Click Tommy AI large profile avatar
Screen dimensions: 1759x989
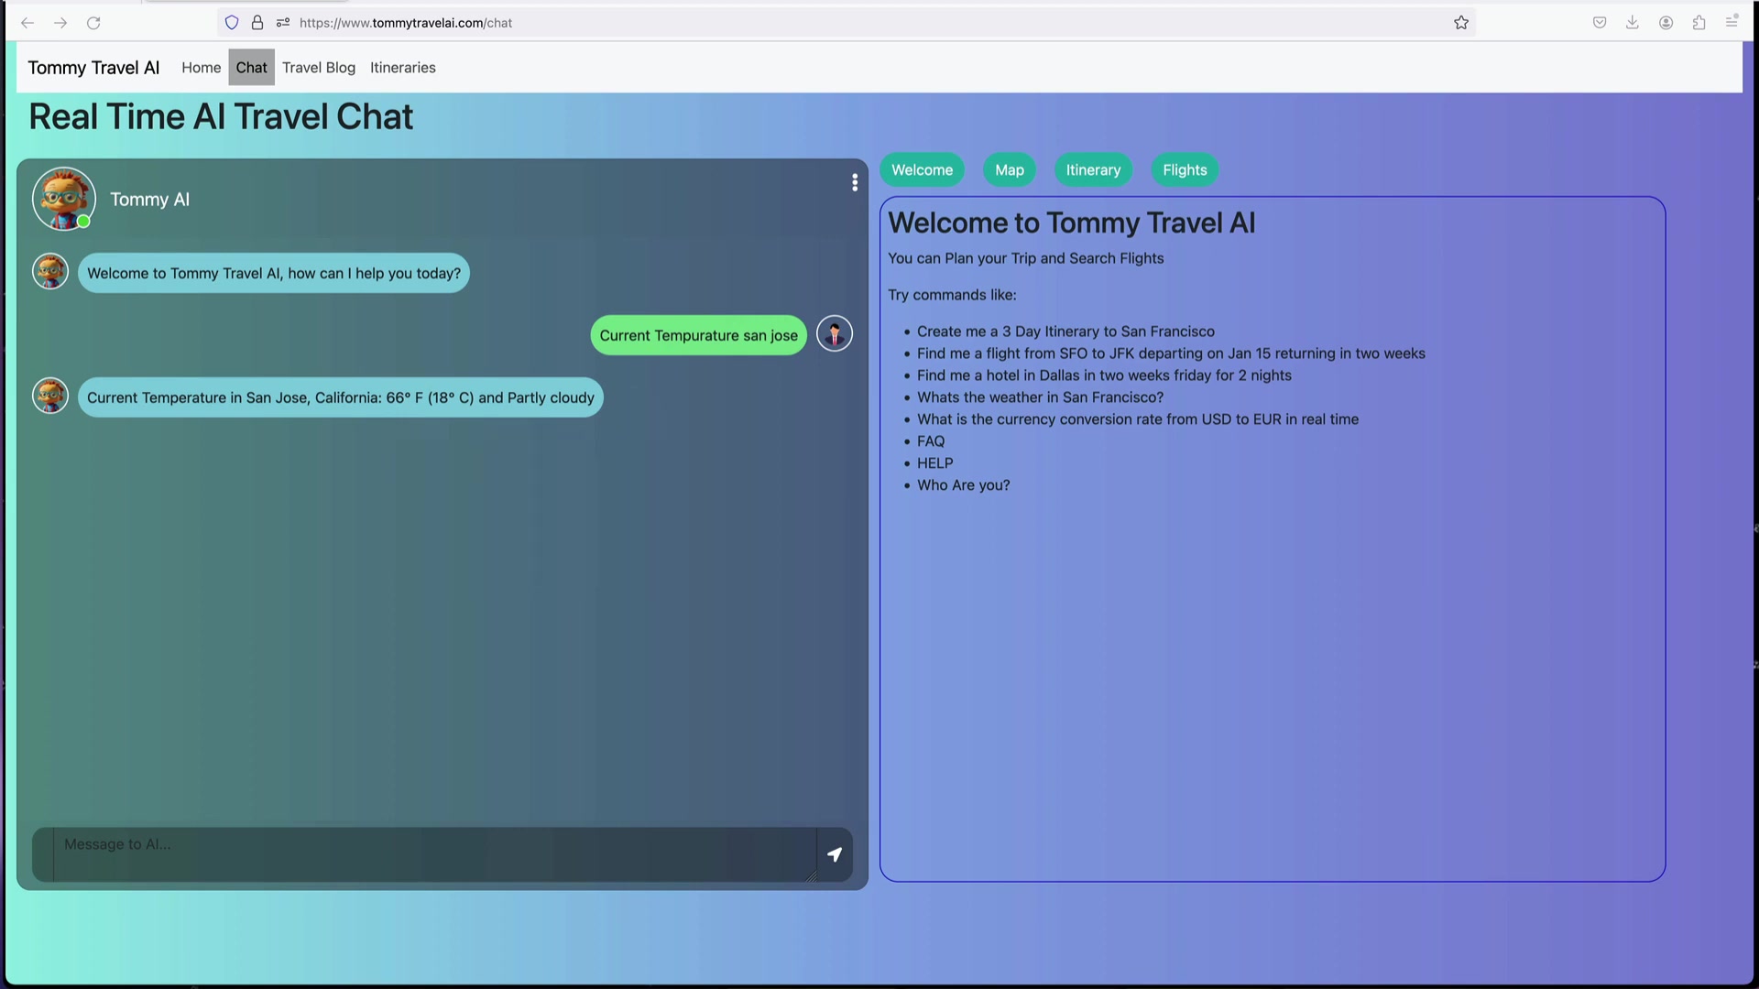click(x=64, y=199)
